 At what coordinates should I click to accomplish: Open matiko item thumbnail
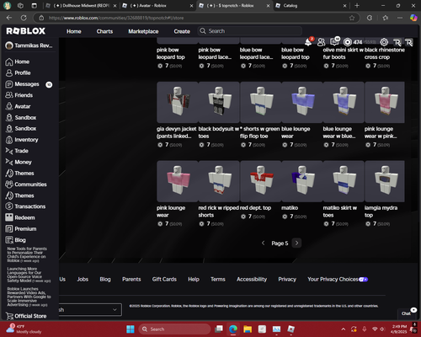[x=302, y=181]
